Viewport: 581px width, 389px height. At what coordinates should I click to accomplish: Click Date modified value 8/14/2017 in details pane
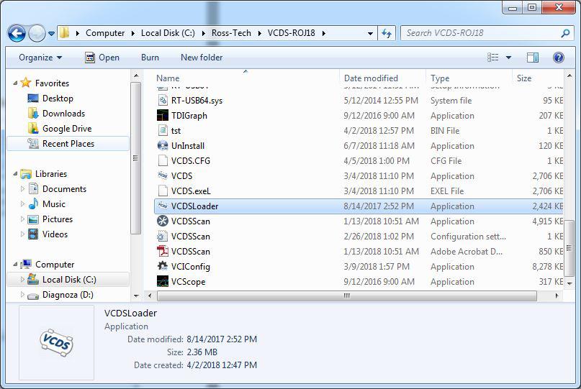[222, 339]
